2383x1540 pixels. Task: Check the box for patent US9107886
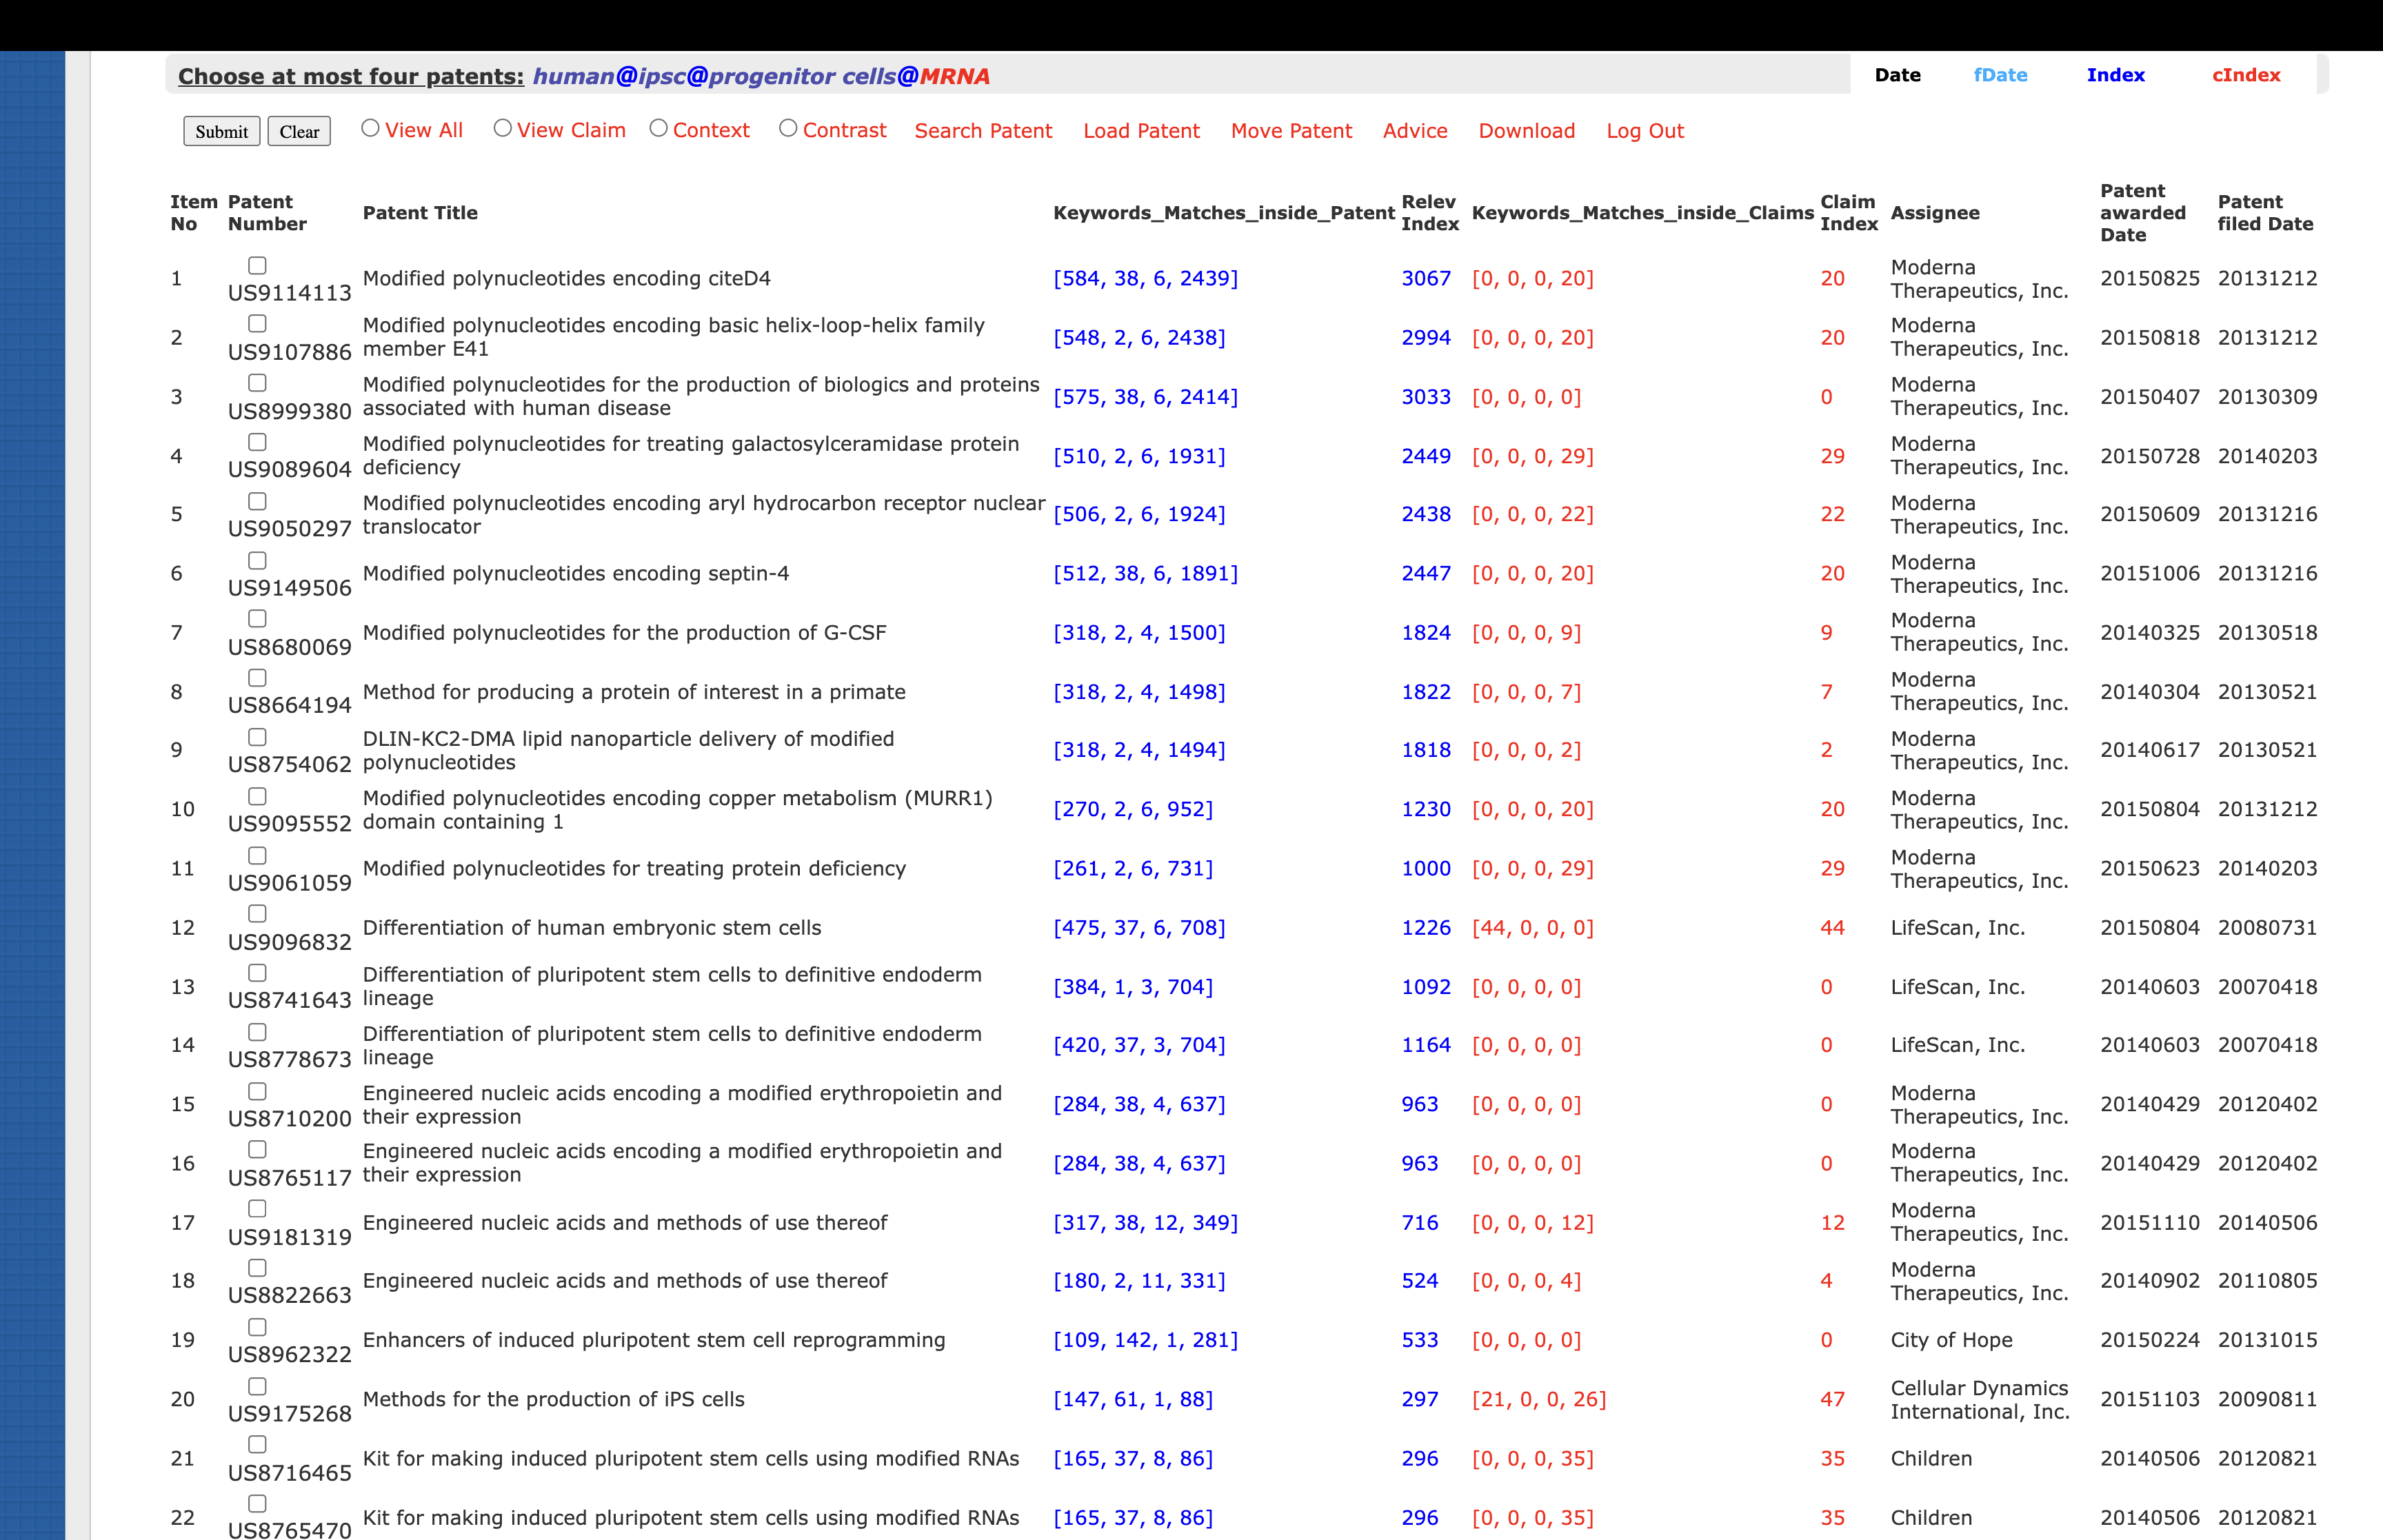tap(257, 324)
